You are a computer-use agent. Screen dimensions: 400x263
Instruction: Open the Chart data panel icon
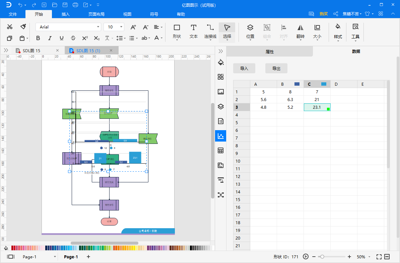click(x=221, y=136)
